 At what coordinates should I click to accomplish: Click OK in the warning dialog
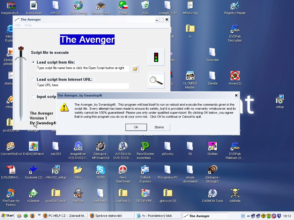click(x=136, y=127)
